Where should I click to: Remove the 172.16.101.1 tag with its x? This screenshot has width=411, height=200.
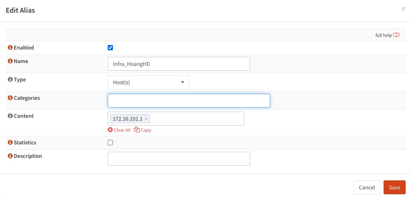click(x=146, y=119)
